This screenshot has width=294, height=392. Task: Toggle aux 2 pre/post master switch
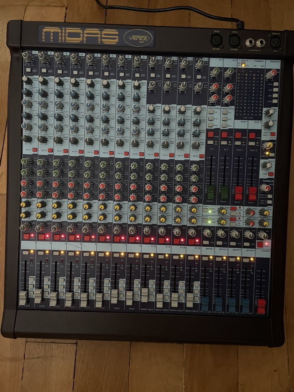(205, 220)
